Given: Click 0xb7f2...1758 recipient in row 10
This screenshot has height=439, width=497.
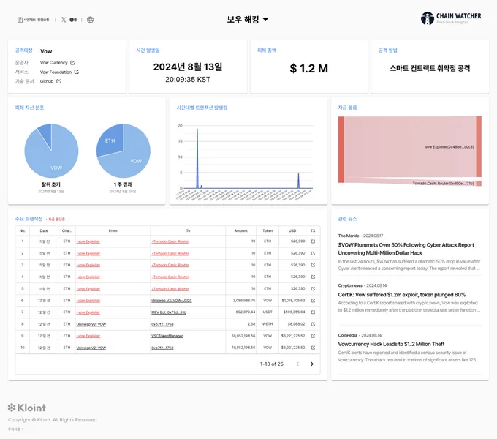Looking at the screenshot, I should click(x=162, y=348).
